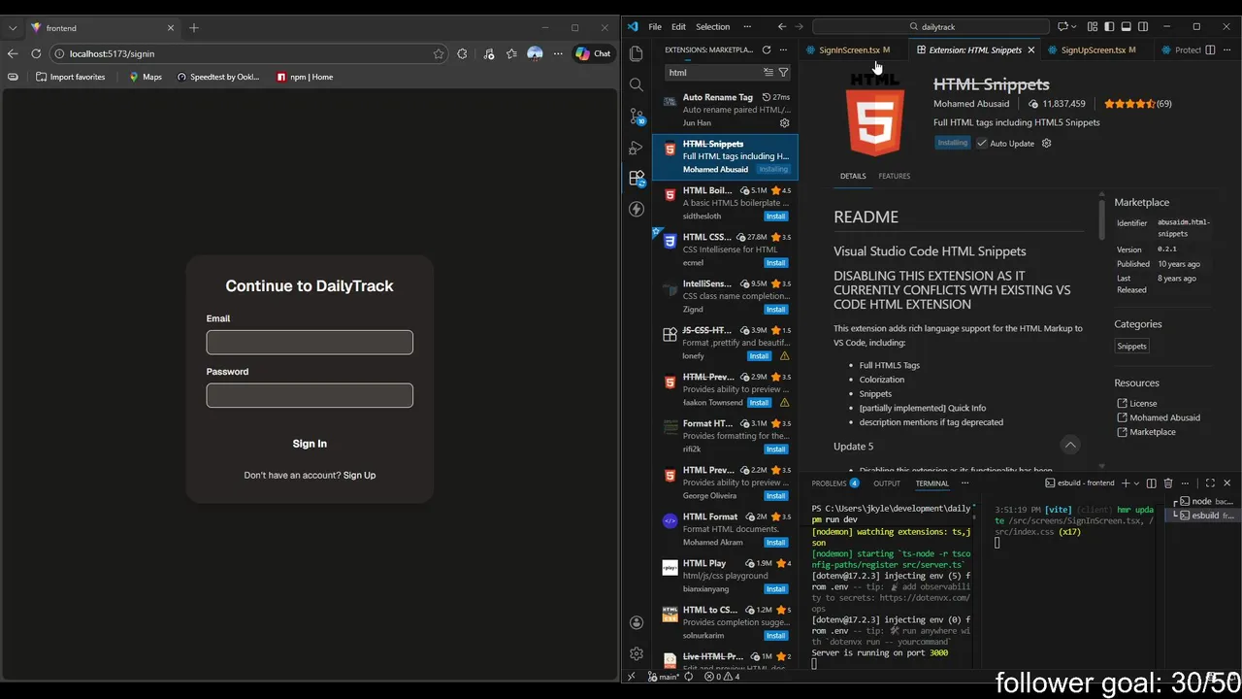1242x699 pixels.
Task: Bookmark page with star in Edge address bar
Action: (x=439, y=53)
